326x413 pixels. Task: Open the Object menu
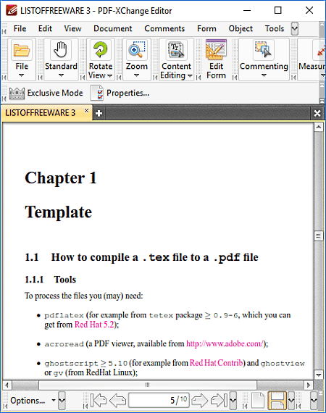click(241, 28)
